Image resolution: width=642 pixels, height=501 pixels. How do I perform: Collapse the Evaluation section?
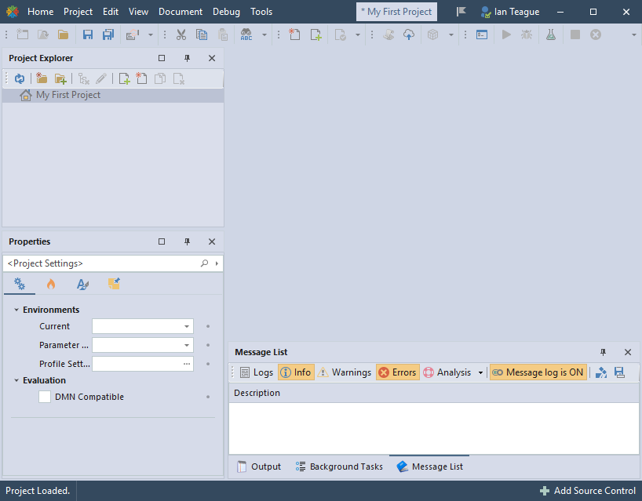pos(16,380)
